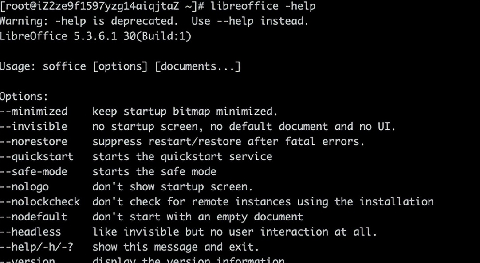Click the --norestore option text
Screen dimensions: 480x263
pyautogui.click(x=33, y=141)
